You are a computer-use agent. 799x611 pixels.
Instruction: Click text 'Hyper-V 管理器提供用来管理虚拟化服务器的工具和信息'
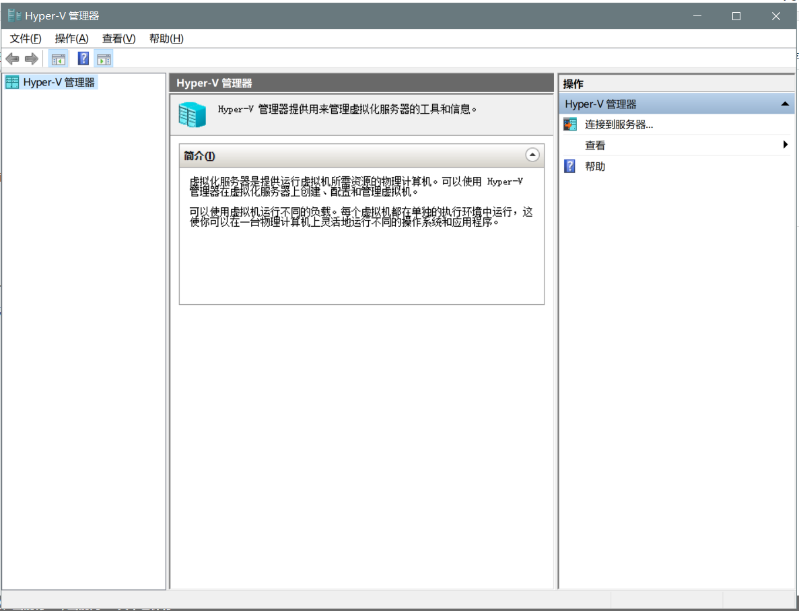coord(347,109)
